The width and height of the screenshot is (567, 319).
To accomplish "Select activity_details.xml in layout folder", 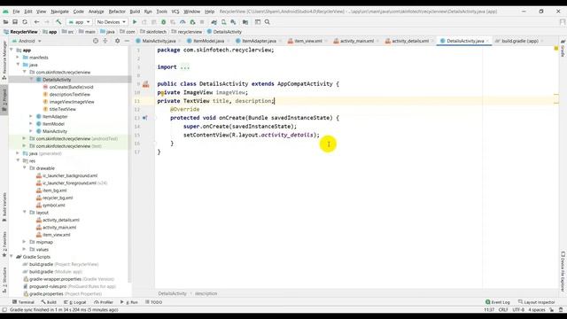I will coord(58,220).
